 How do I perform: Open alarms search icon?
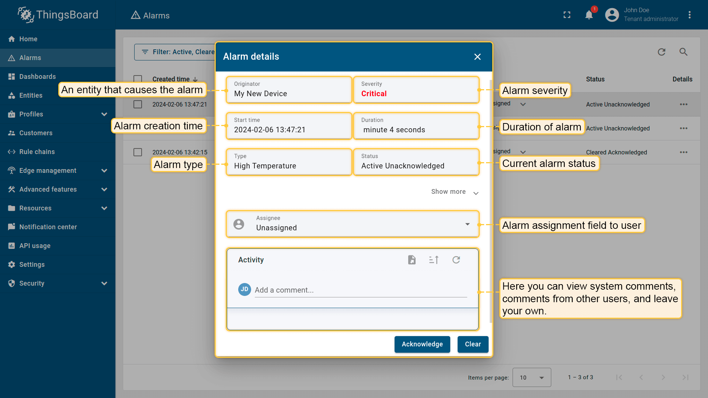pos(683,52)
